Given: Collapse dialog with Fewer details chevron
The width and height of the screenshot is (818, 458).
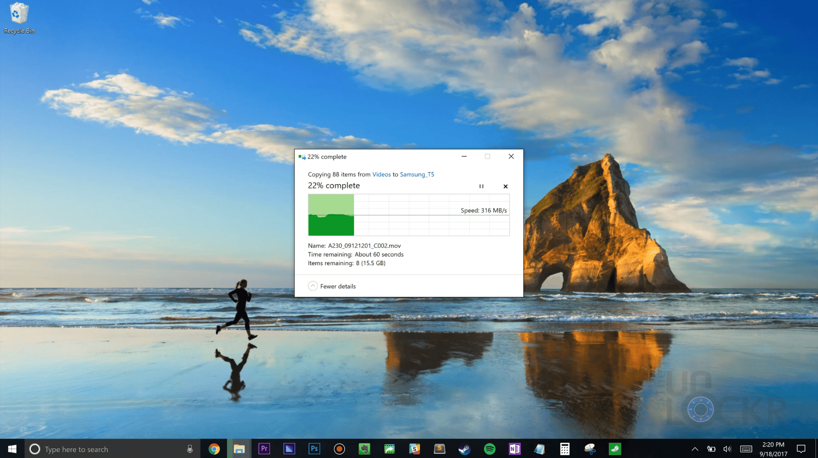Looking at the screenshot, I should pos(313,286).
